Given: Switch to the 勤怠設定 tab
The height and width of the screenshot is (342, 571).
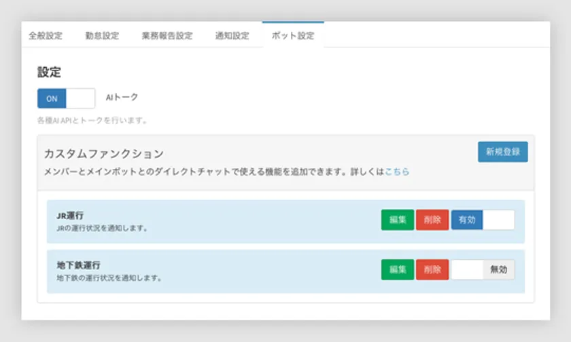Looking at the screenshot, I should coord(102,36).
